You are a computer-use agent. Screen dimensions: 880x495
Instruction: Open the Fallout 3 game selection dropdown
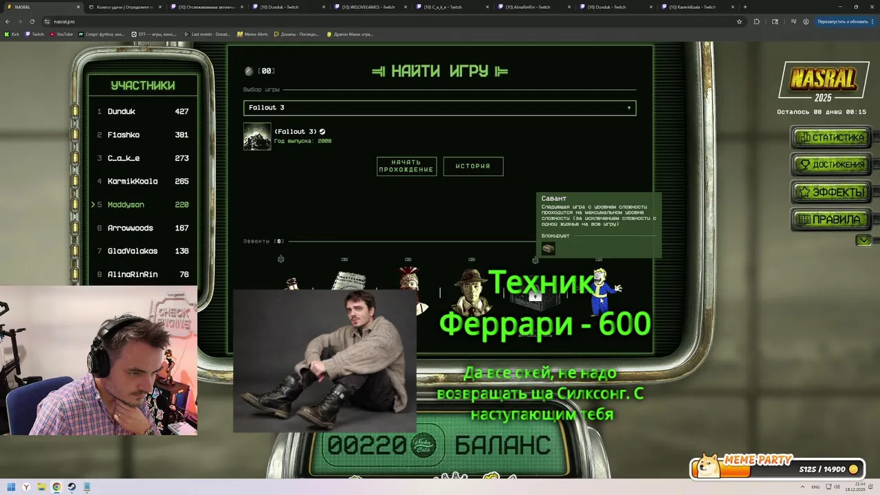[439, 108]
